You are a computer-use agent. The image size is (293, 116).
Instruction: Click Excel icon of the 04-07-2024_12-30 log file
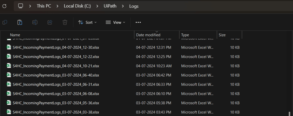click(x=9, y=47)
